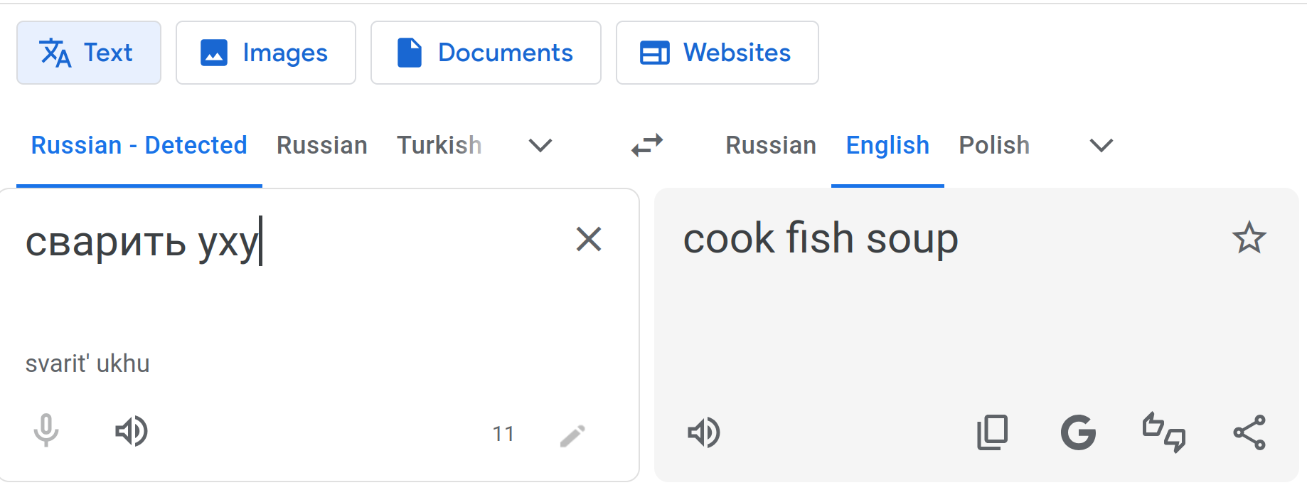
Task: Listen to the English translation audio
Action: pos(704,432)
